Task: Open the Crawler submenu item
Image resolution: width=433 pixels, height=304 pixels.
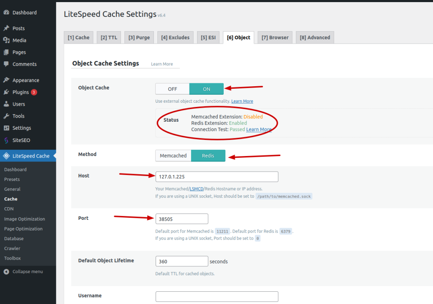Action: (12, 249)
